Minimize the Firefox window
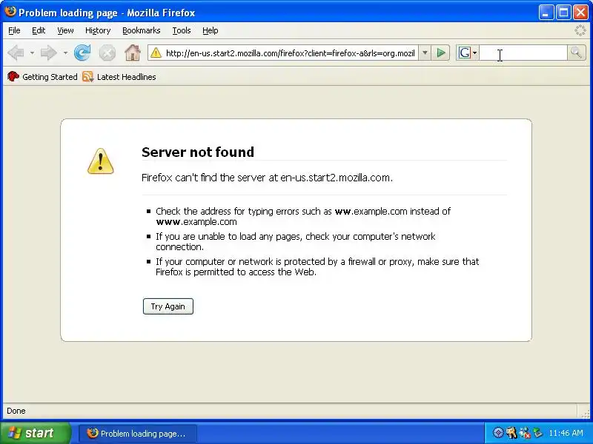Screen dimensions: 593x444 point(546,13)
